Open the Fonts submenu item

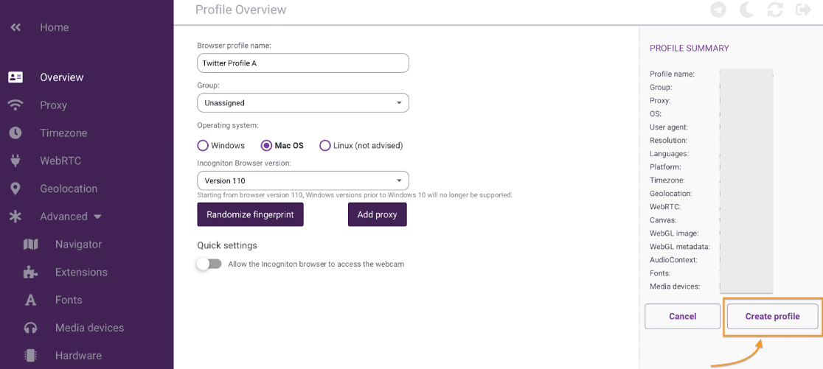pyautogui.click(x=69, y=300)
